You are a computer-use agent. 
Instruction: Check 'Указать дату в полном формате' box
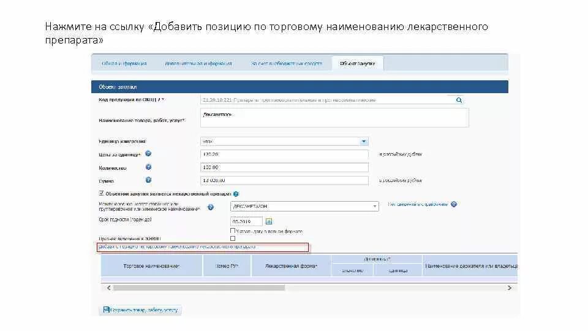(x=233, y=231)
